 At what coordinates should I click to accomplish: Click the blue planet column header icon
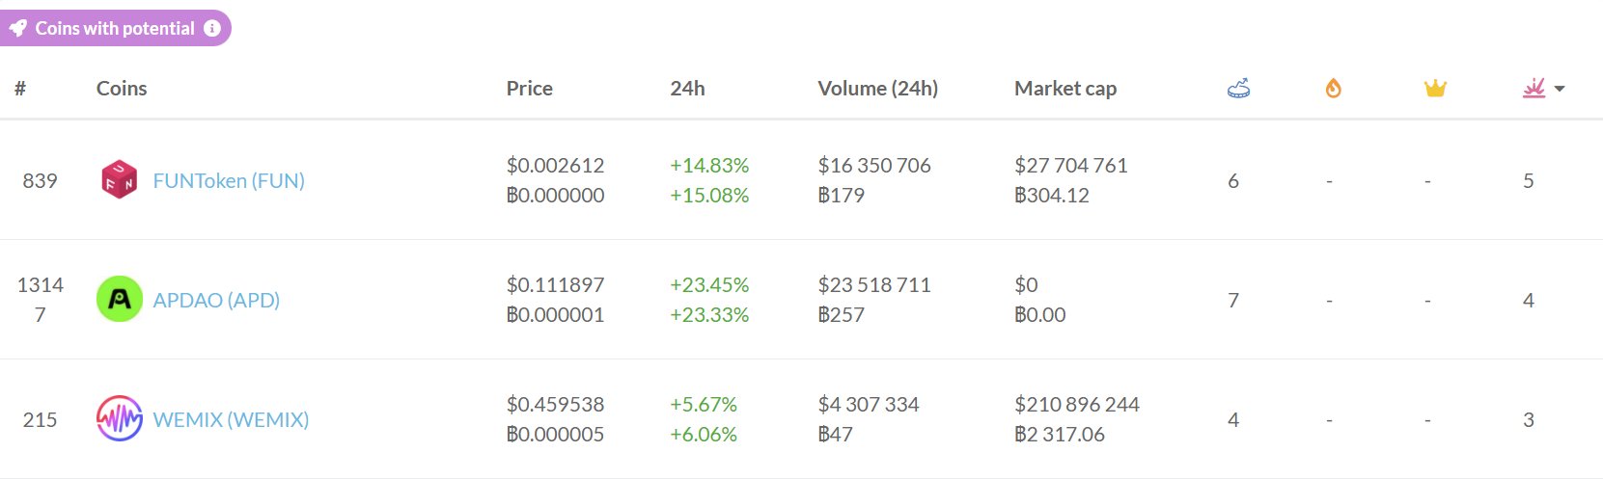(x=1238, y=89)
